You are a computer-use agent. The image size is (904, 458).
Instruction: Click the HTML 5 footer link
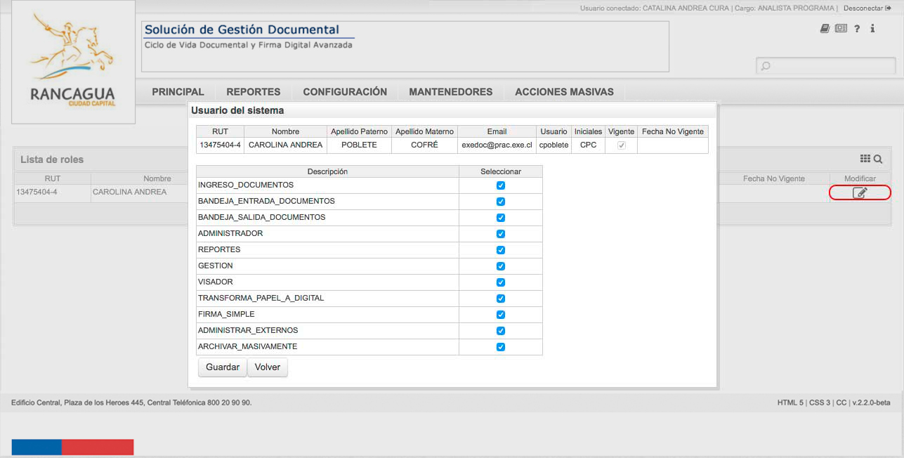click(790, 403)
